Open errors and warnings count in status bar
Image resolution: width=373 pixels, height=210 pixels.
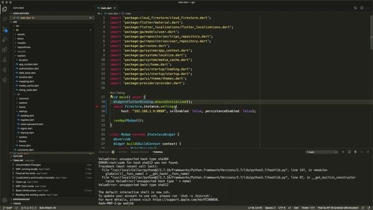[x=29, y=208]
